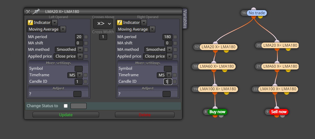The image size is (315, 139).
Task: Open left Timeframe M5 dropdown
Action: click(80, 75)
